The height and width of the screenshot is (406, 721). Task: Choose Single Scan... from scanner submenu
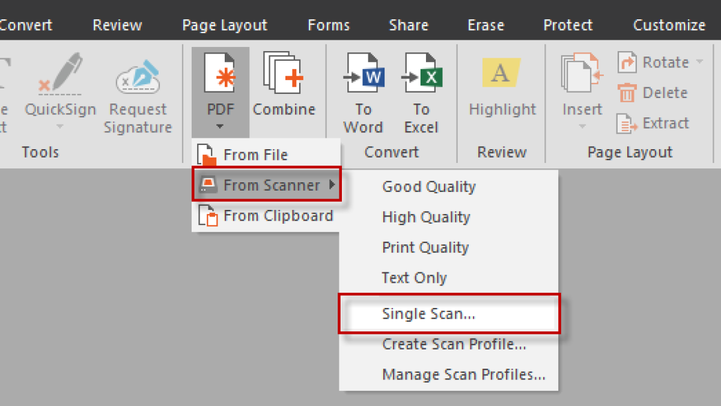428,313
